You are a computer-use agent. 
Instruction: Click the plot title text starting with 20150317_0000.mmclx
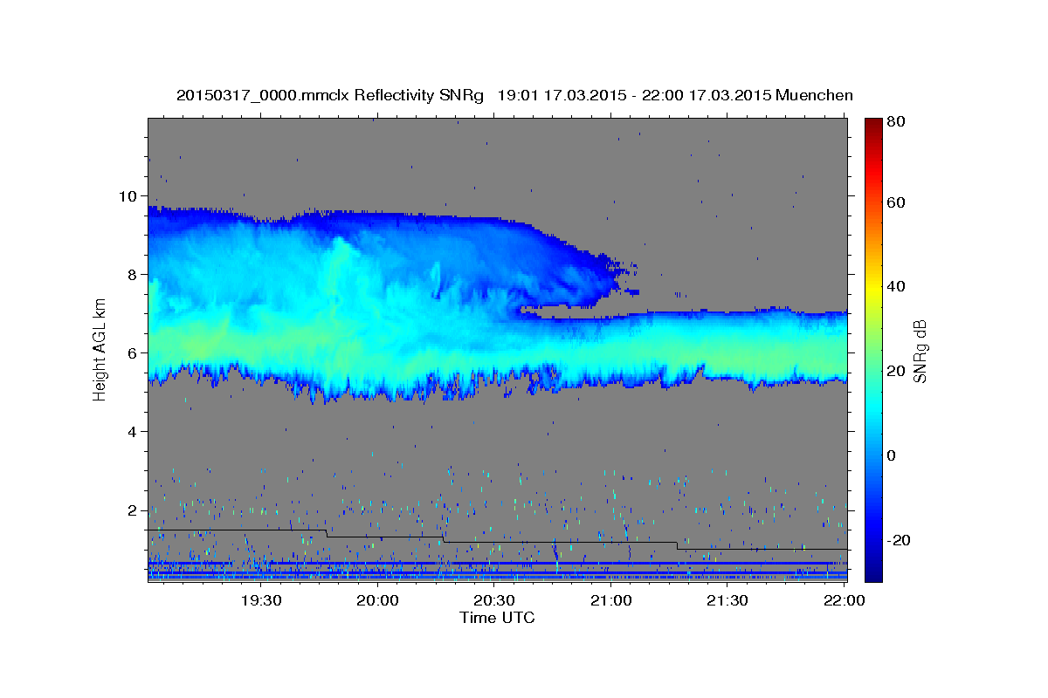click(514, 95)
